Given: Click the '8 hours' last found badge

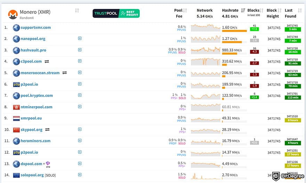Looking at the screenshot, I should pos(293,120).
